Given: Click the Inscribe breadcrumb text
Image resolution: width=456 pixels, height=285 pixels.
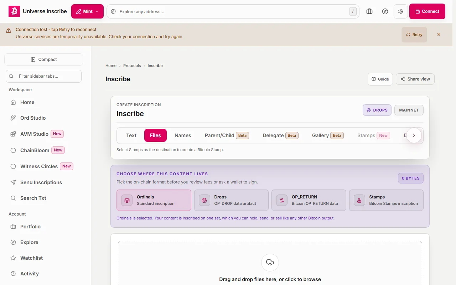Looking at the screenshot, I should click(x=155, y=66).
